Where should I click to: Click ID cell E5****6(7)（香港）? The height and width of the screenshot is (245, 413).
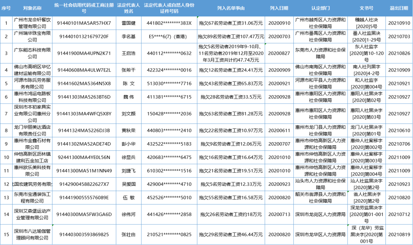(x=169, y=37)
